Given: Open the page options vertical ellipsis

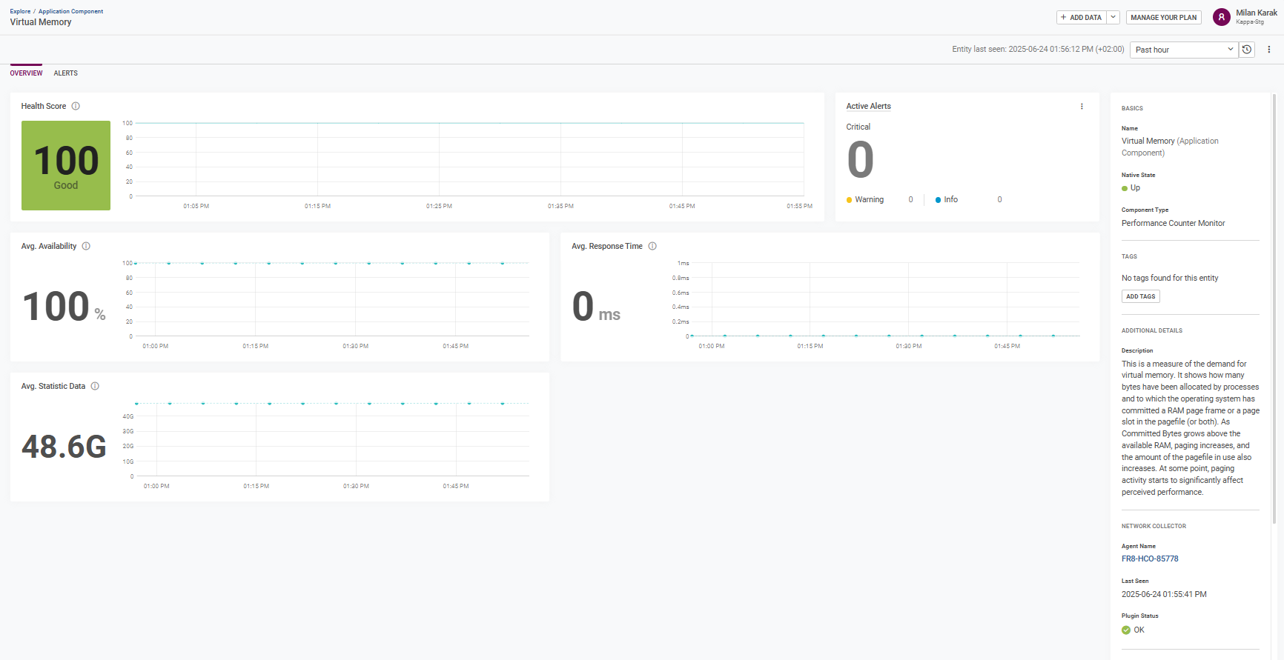Looking at the screenshot, I should click(1268, 50).
